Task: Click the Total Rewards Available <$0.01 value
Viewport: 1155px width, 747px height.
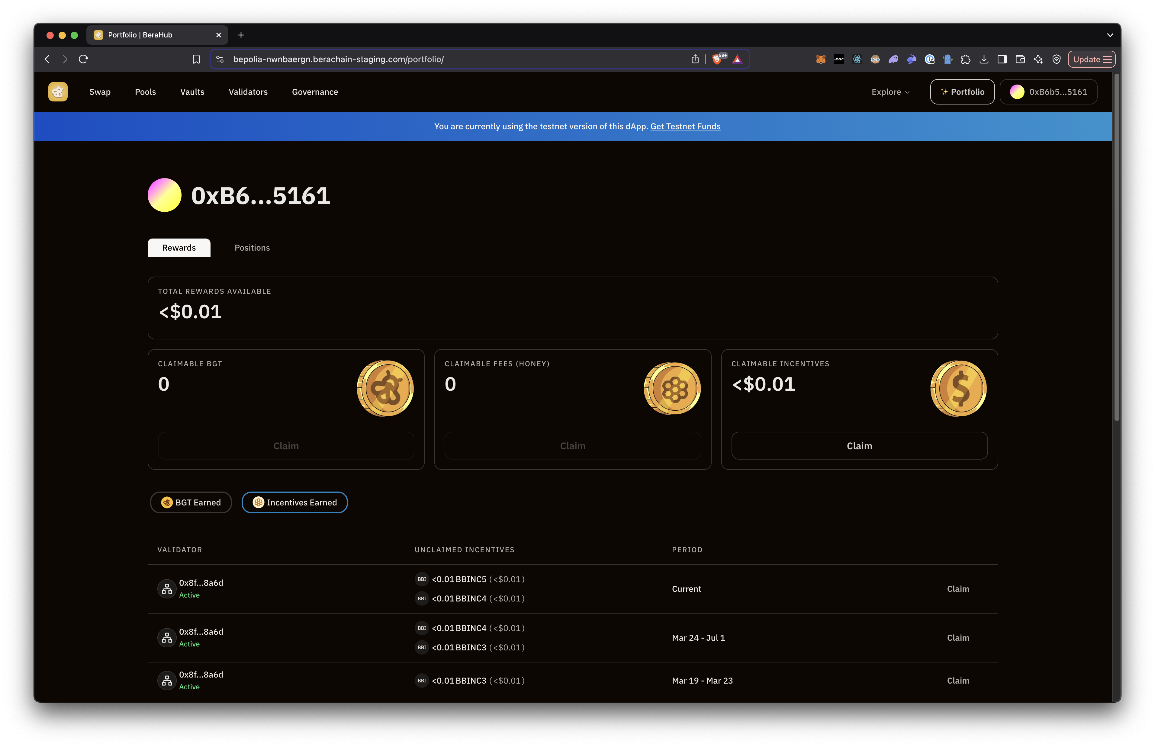Action: [x=190, y=311]
